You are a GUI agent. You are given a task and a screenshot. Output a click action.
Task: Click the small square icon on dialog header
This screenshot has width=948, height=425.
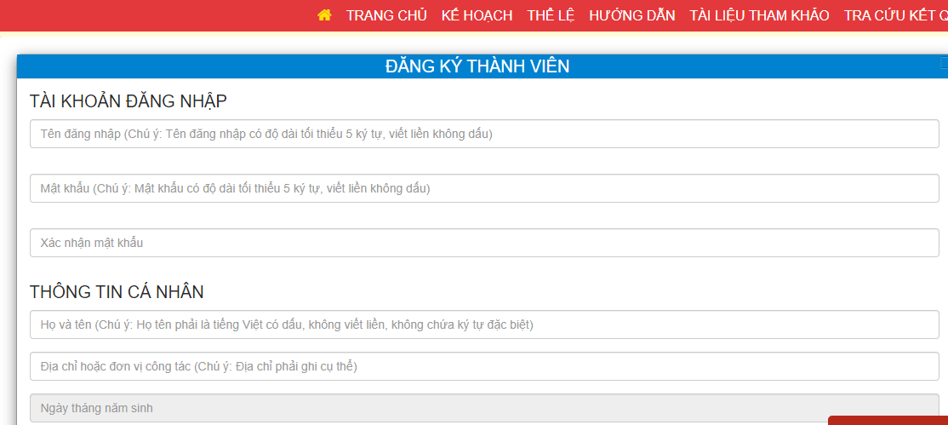tap(944, 63)
